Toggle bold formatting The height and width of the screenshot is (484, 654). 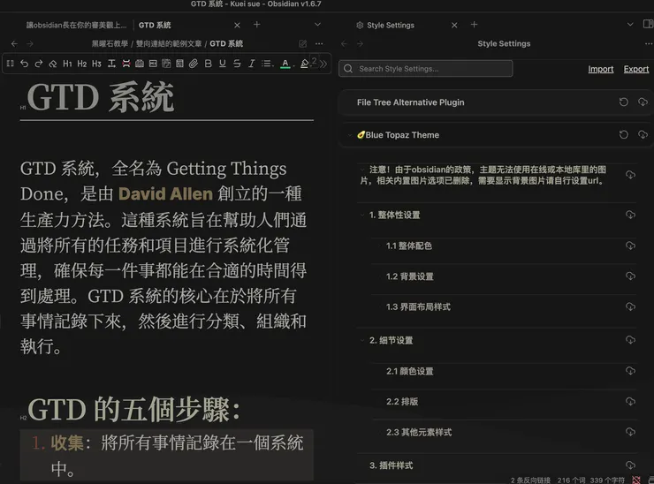click(x=208, y=64)
